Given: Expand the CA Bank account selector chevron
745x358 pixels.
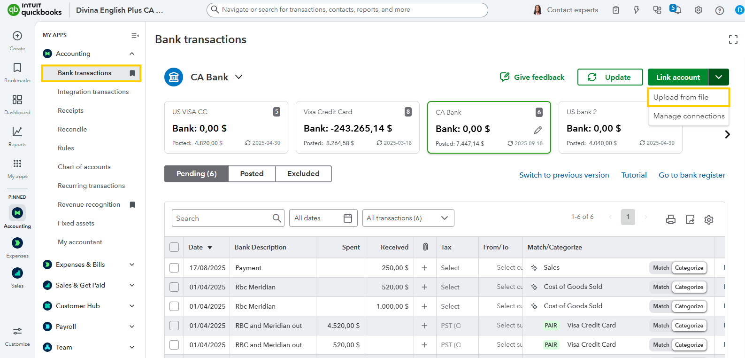Looking at the screenshot, I should pos(239,77).
